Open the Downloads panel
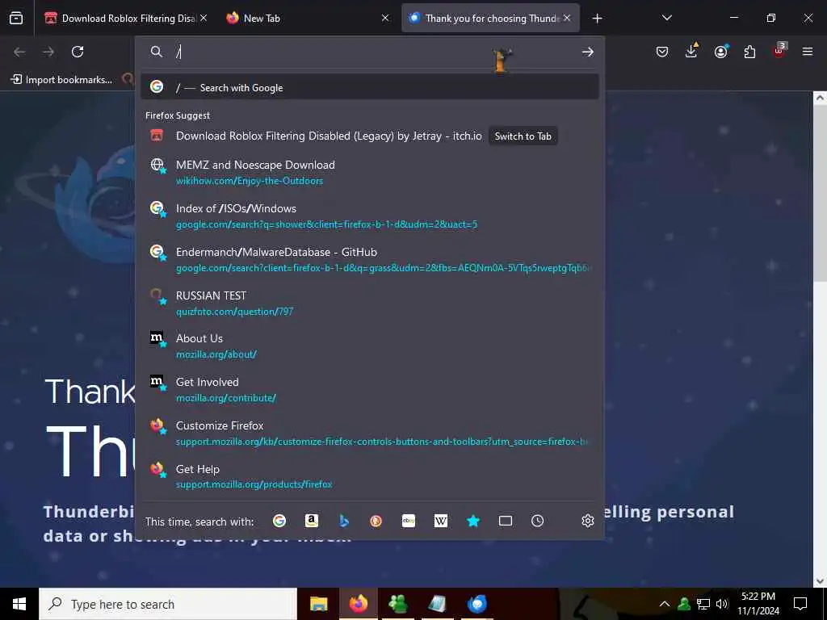Viewport: 827px width, 620px height. pyautogui.click(x=691, y=51)
